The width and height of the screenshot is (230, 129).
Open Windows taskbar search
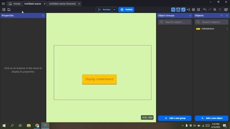12,125
